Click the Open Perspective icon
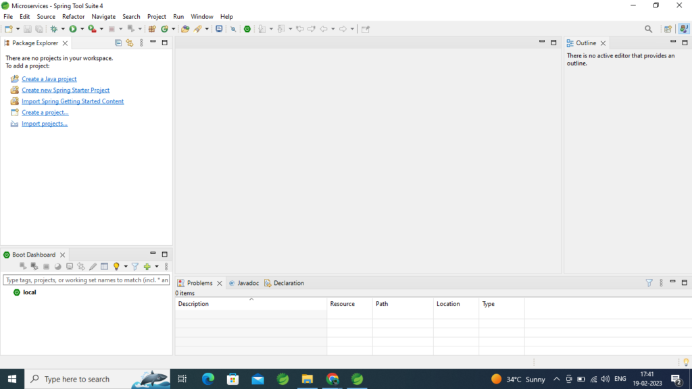This screenshot has height=389, width=692. pyautogui.click(x=668, y=29)
